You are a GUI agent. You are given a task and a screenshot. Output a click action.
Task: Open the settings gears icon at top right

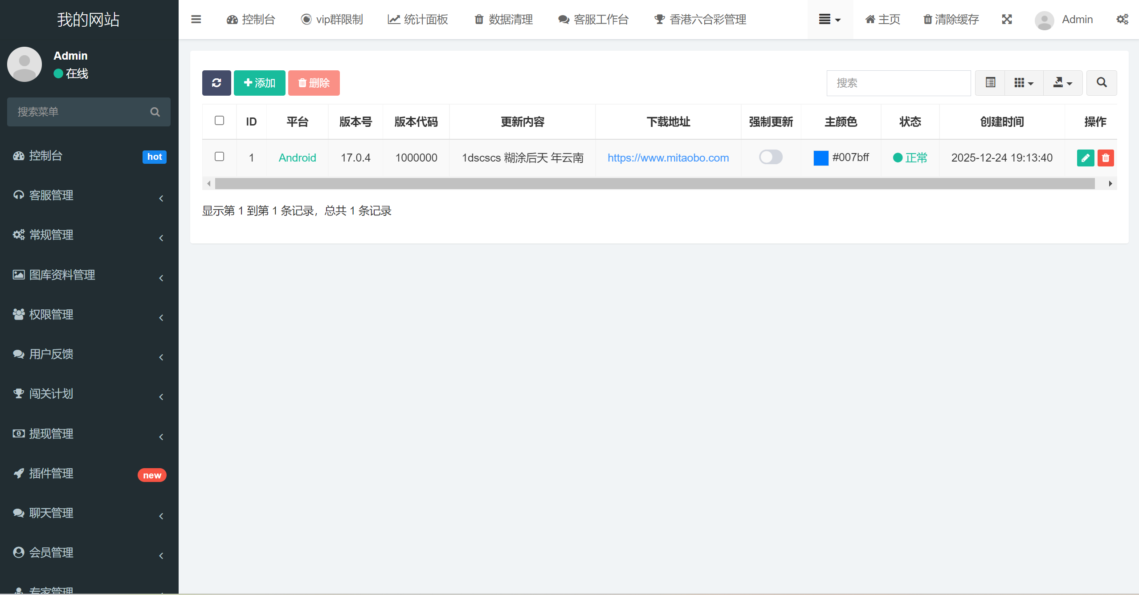[x=1122, y=20]
